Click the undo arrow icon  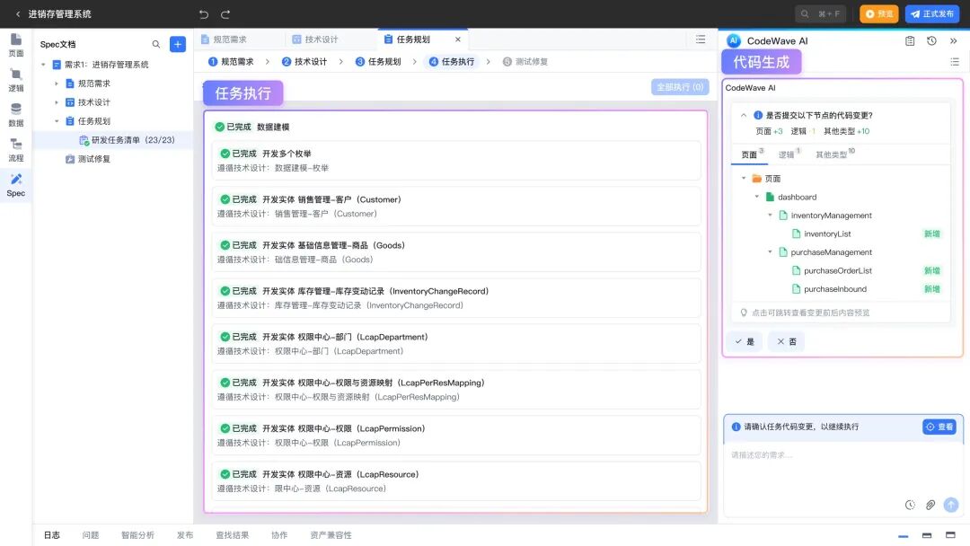(x=204, y=14)
